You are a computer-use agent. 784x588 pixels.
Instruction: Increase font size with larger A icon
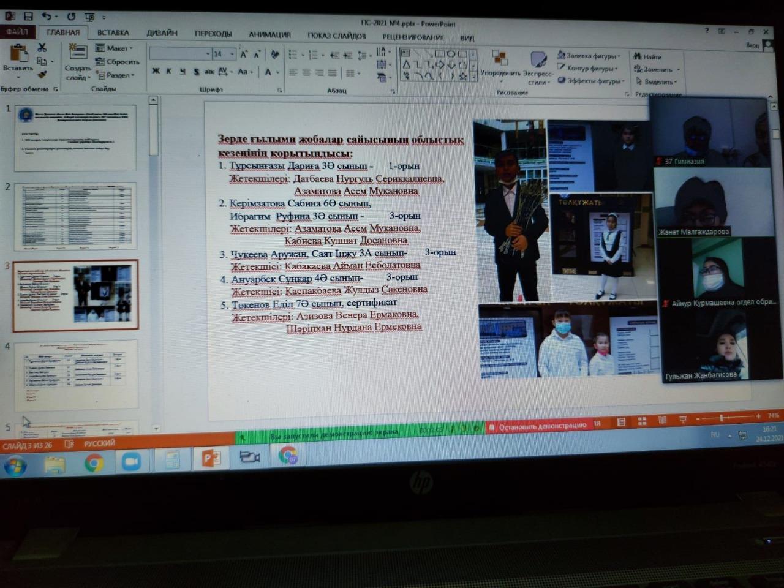(x=244, y=55)
